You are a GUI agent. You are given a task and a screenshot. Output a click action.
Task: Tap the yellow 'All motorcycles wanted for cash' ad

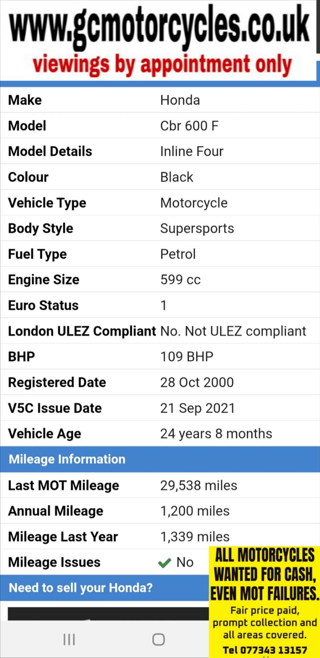coord(265,601)
